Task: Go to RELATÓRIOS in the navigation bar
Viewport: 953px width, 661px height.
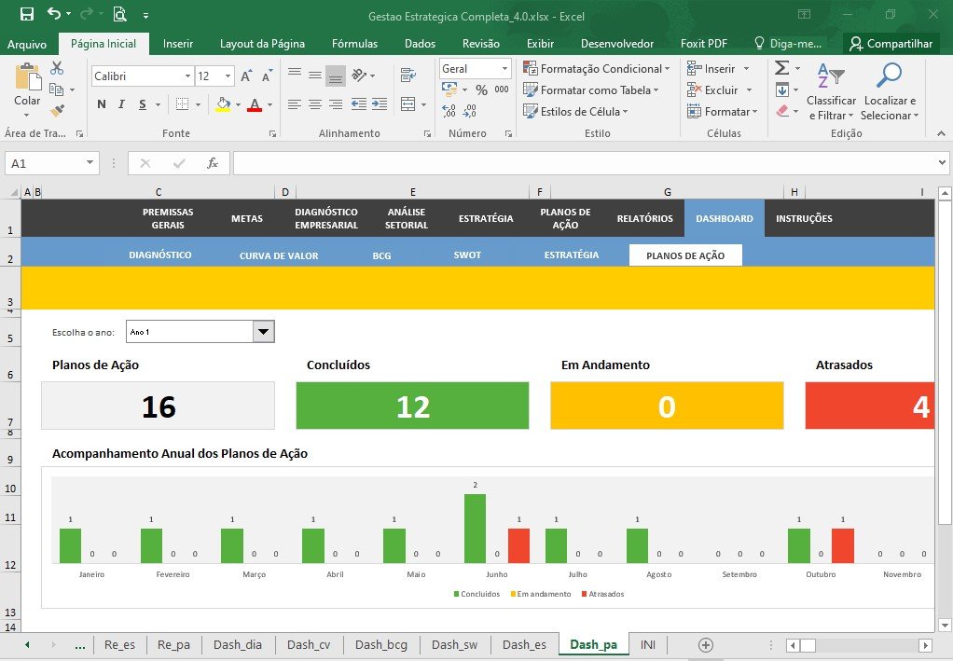Action: [645, 218]
